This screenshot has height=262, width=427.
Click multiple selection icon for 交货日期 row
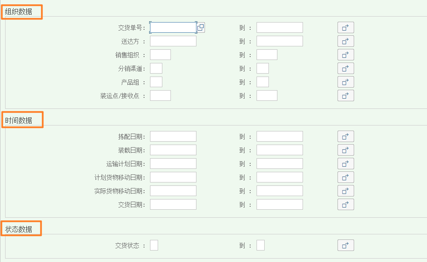click(x=346, y=205)
